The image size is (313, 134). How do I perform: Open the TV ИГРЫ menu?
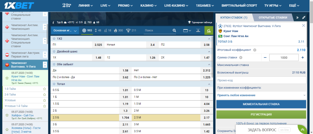[273, 6]
